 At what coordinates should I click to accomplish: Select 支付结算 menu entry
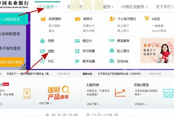pyautogui.click(x=89, y=51)
